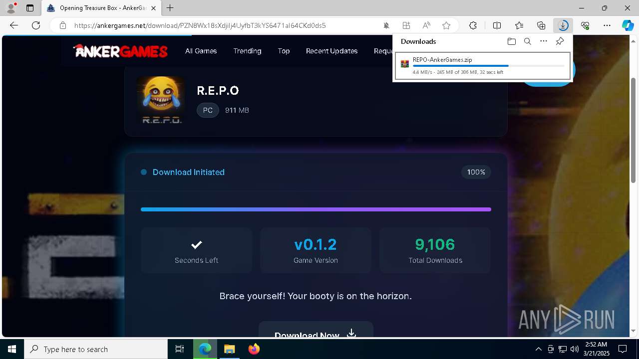Click the 100% progress badge

tap(476, 172)
